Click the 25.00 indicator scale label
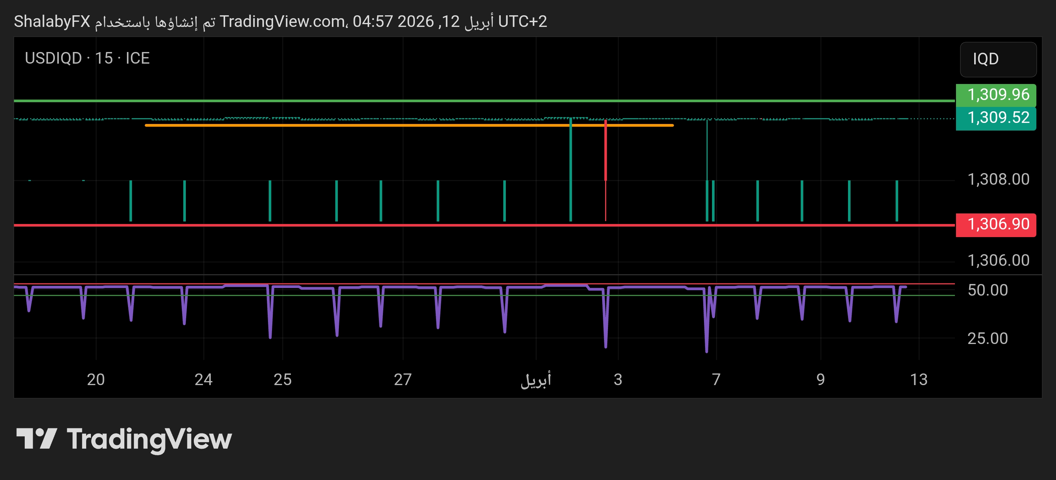This screenshot has height=480, width=1056. [987, 339]
